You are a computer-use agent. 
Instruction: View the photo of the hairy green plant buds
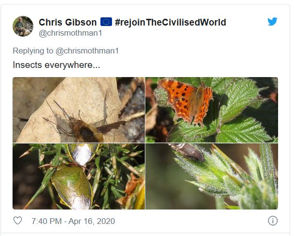(x=211, y=176)
